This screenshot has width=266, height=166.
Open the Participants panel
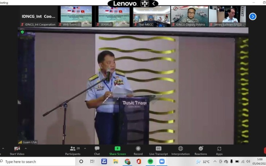pos(73,151)
